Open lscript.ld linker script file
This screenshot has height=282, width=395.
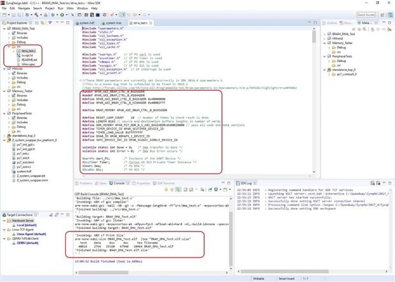point(27,56)
